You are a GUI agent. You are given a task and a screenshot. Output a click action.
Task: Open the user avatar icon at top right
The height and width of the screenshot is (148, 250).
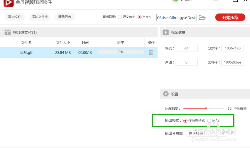click(175, 1)
